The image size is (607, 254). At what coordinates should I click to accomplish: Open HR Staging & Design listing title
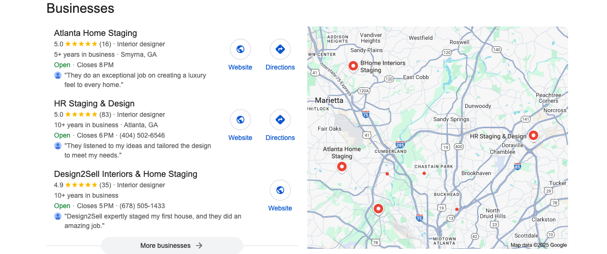(x=94, y=104)
